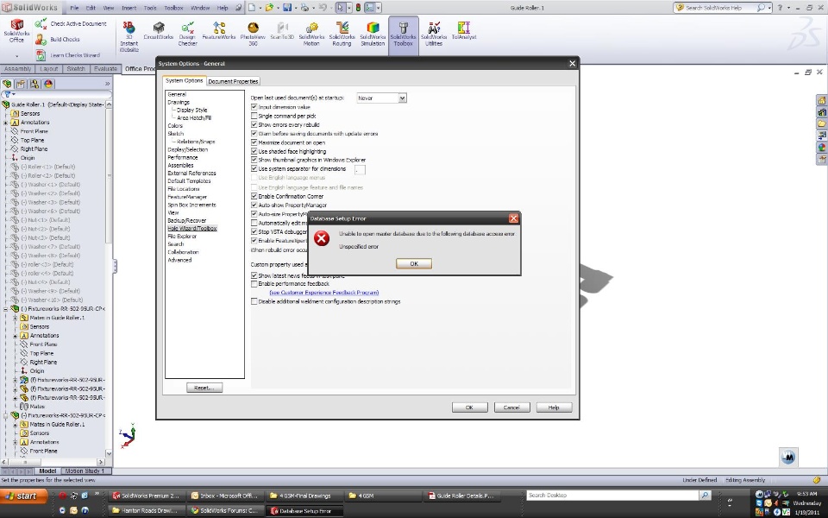Screen dimensions: 828x518
Task: Open the Save button dropdown arrow
Action: pyautogui.click(x=295, y=8)
